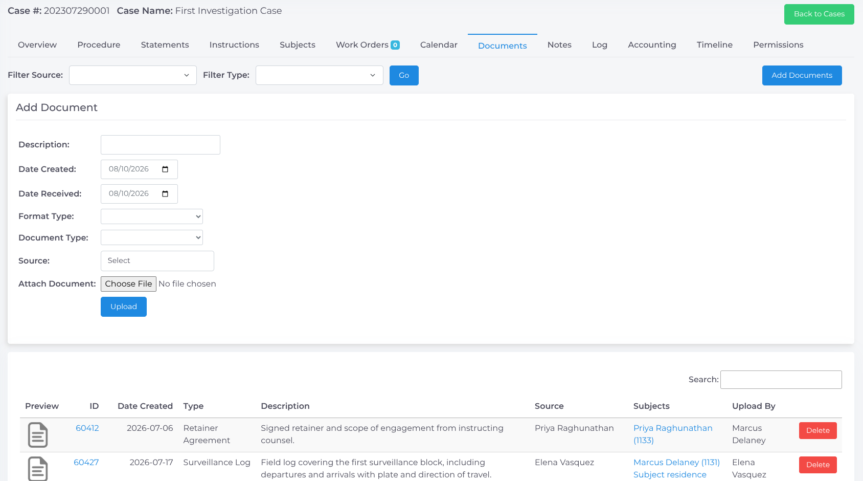This screenshot has width=863, height=481.
Task: Click the Upload button
Action: 124,307
